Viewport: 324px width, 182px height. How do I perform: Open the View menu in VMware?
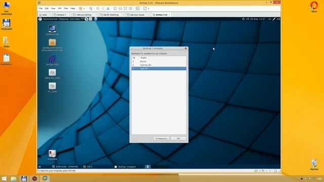(x=53, y=9)
